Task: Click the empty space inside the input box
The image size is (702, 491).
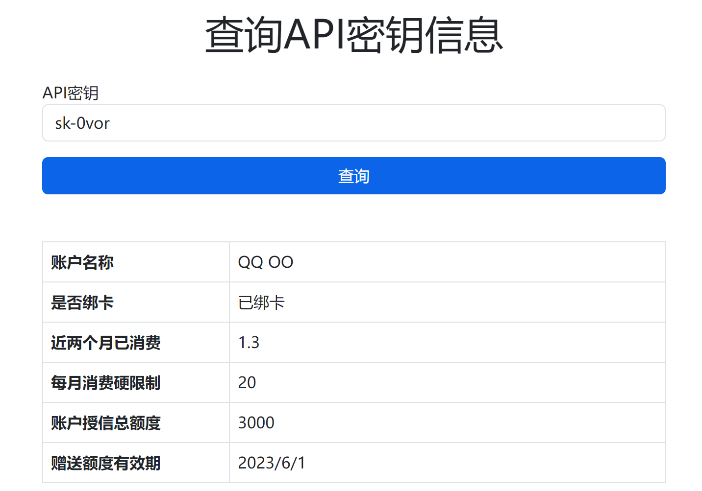Action: pos(441,123)
